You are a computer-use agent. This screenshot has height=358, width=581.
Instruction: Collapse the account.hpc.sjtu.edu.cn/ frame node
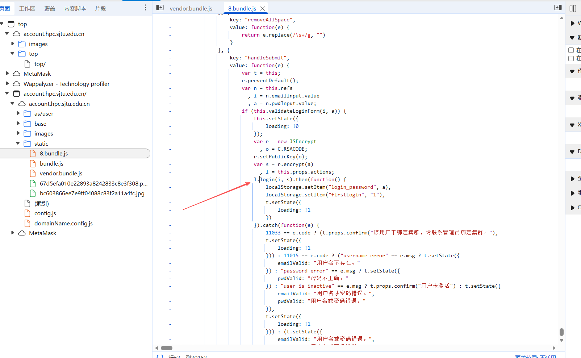click(7, 93)
